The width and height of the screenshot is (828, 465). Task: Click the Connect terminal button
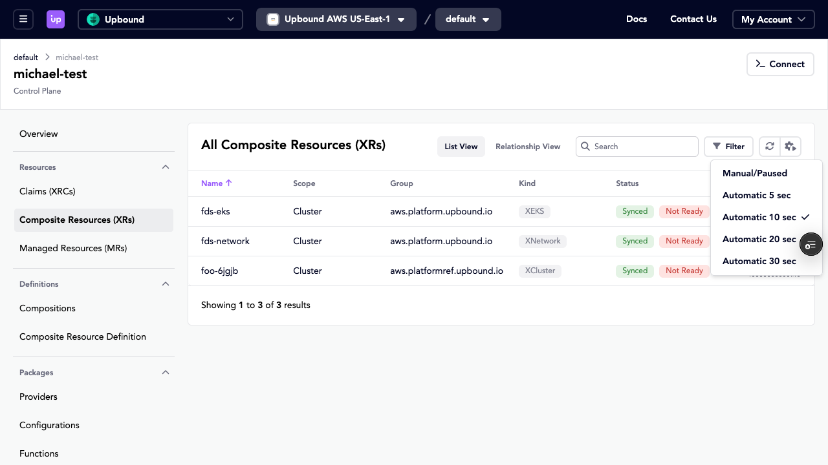780,64
